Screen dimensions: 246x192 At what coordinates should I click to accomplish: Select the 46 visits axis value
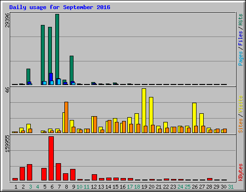7,90
